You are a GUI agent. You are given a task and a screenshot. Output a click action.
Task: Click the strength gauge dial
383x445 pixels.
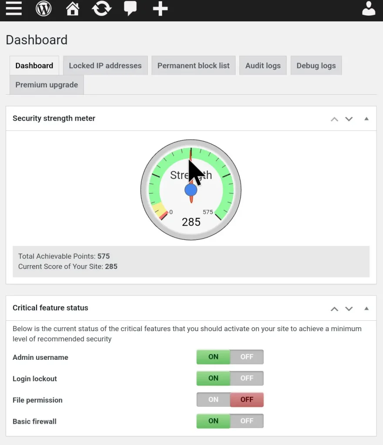191,190
